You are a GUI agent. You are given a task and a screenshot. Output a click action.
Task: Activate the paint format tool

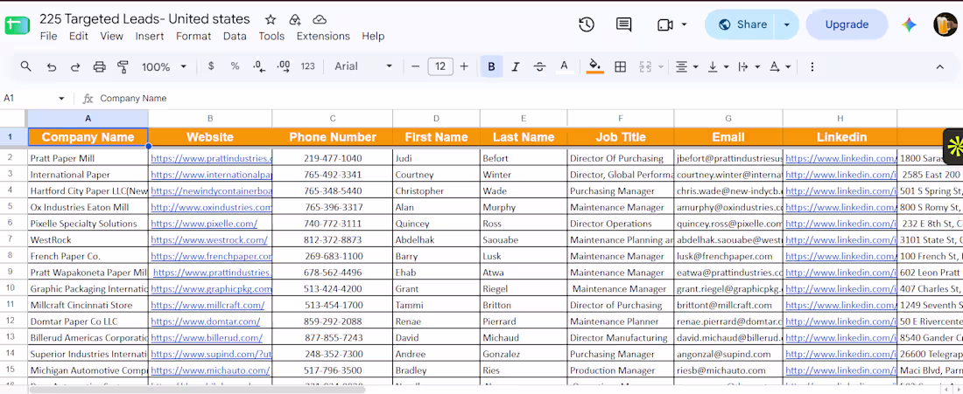(123, 66)
